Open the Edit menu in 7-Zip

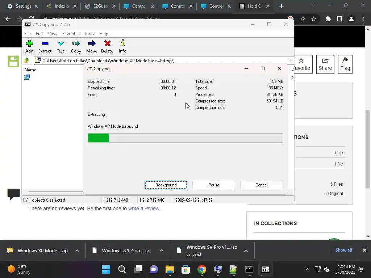coord(39,34)
